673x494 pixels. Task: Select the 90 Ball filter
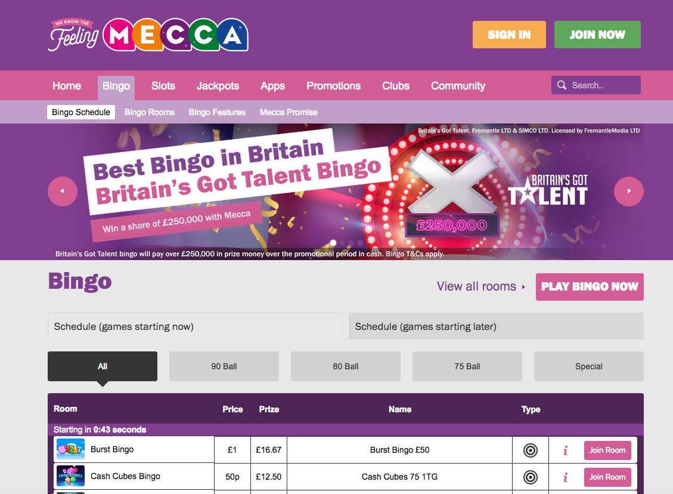(x=224, y=366)
